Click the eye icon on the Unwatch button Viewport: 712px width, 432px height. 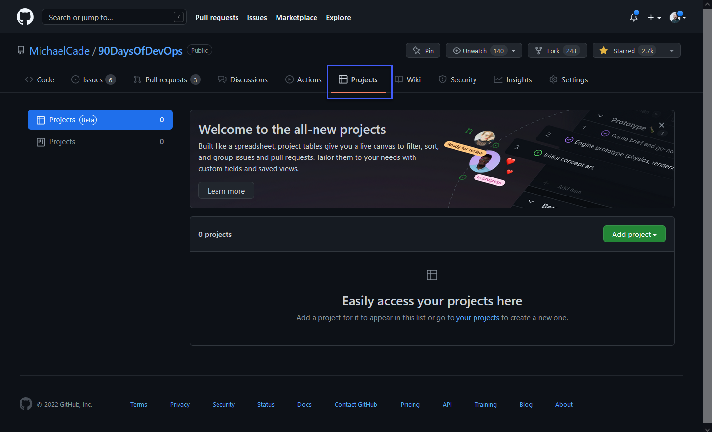coord(456,50)
